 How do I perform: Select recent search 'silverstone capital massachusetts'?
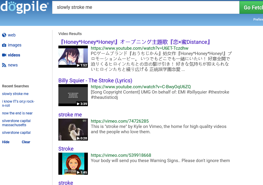(x=16, y=123)
